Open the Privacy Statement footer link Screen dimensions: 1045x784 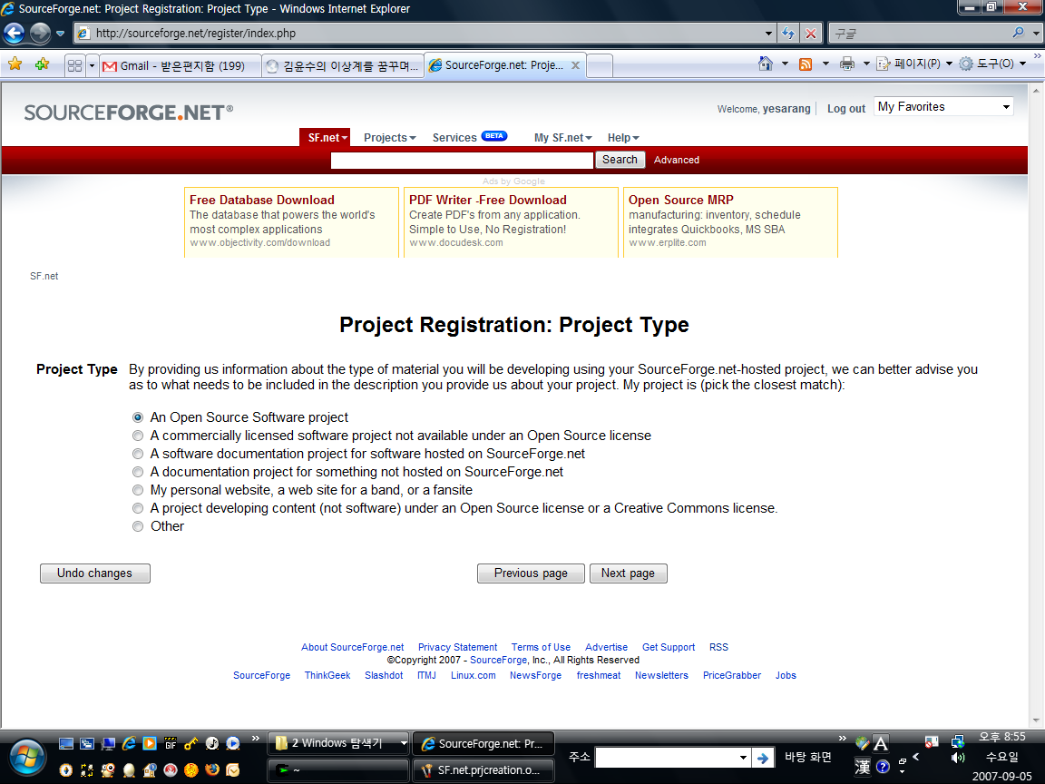[457, 647]
